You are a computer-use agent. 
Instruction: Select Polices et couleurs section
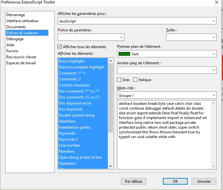[x=27, y=33]
